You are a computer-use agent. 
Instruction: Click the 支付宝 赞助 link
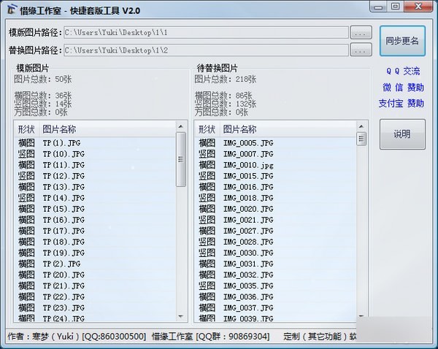401,103
